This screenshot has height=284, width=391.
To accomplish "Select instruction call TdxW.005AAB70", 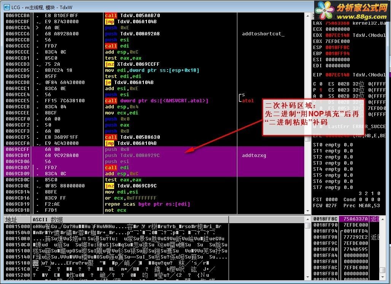I will coord(132,16).
